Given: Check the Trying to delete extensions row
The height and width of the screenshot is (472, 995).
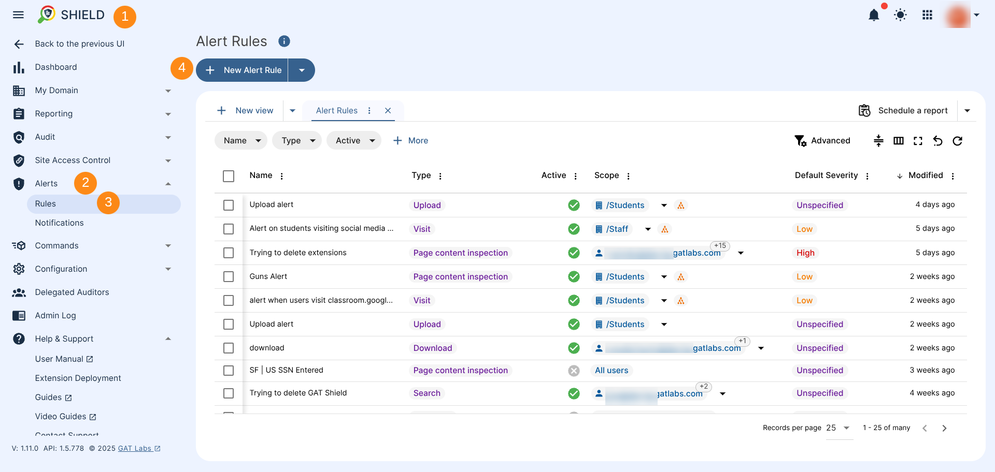Looking at the screenshot, I should coord(229,253).
